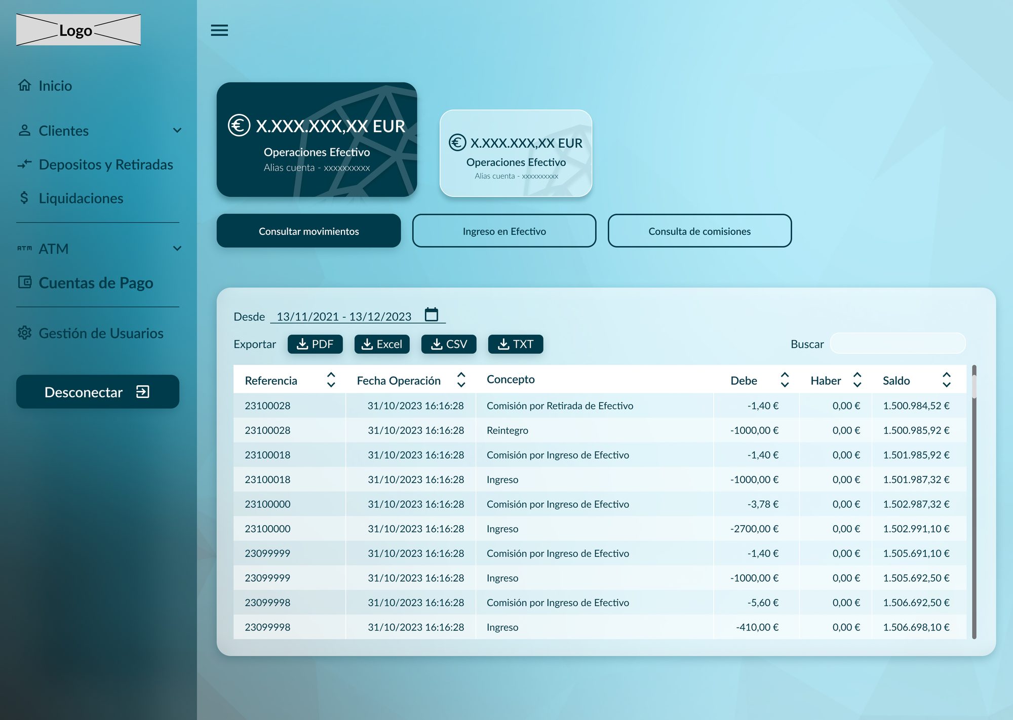Select the Ingreso en Efectivo tab button
The height and width of the screenshot is (720, 1013).
pos(504,231)
